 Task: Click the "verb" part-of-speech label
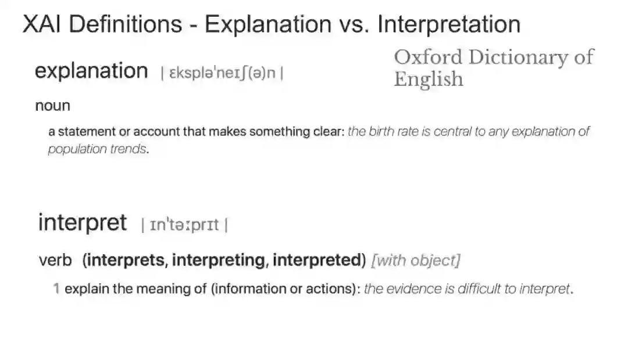click(55, 260)
